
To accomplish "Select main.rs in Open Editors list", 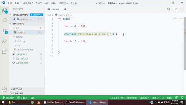I will pyautogui.click(x=27, y=19).
